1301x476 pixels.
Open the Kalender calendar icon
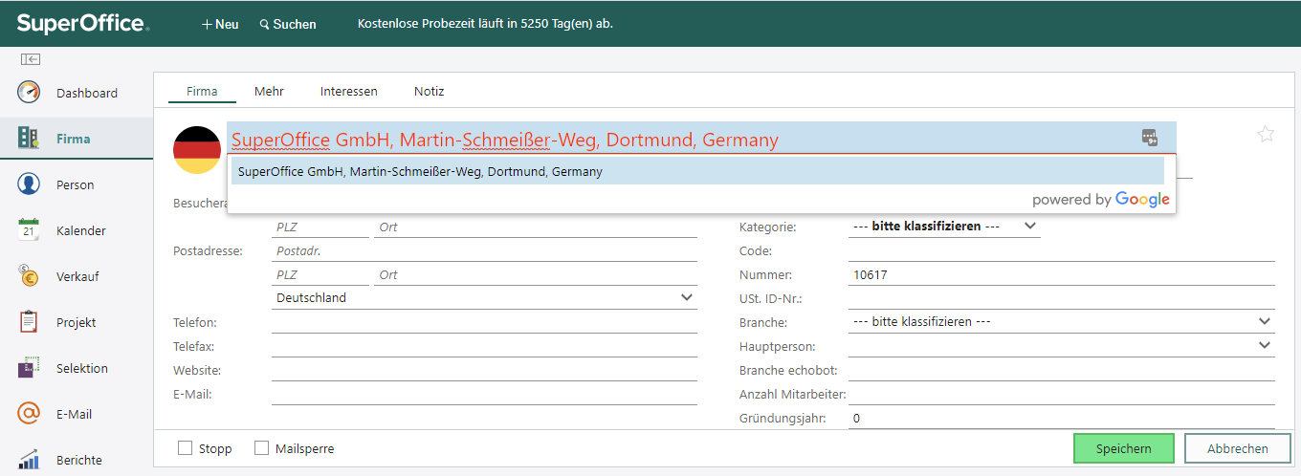pos(29,230)
